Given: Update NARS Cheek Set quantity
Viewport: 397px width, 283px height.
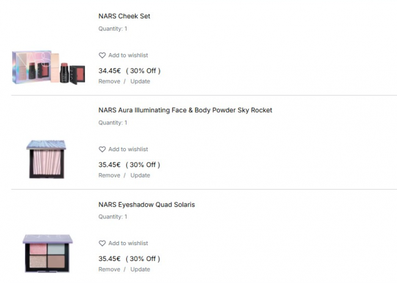Looking at the screenshot, I should (140, 81).
